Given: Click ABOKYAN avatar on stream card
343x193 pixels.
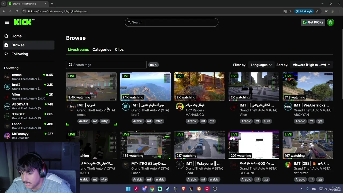Looking at the screenshot, I should click(288, 106).
